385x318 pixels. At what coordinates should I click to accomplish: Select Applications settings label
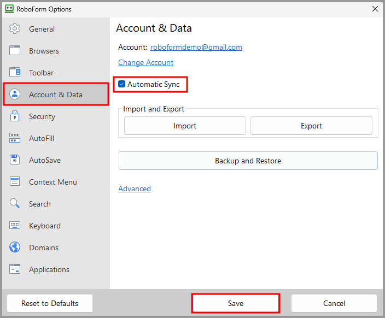[49, 269]
